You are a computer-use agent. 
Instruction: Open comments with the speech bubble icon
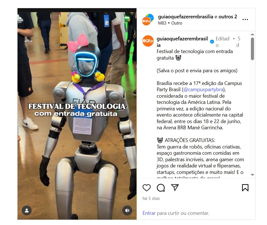161,188
